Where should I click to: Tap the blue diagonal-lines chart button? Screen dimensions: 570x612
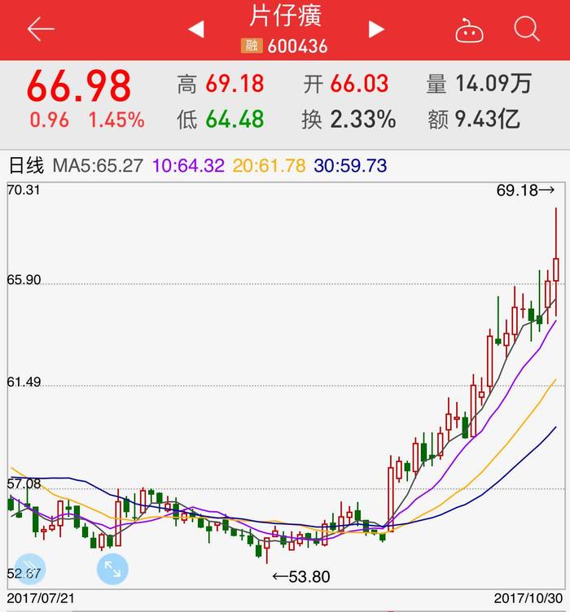coord(29,569)
